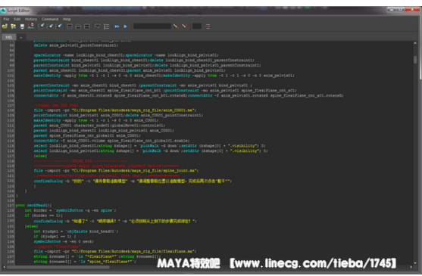Click Save Script to Shelf icon
422x276 pixels.
31,26
